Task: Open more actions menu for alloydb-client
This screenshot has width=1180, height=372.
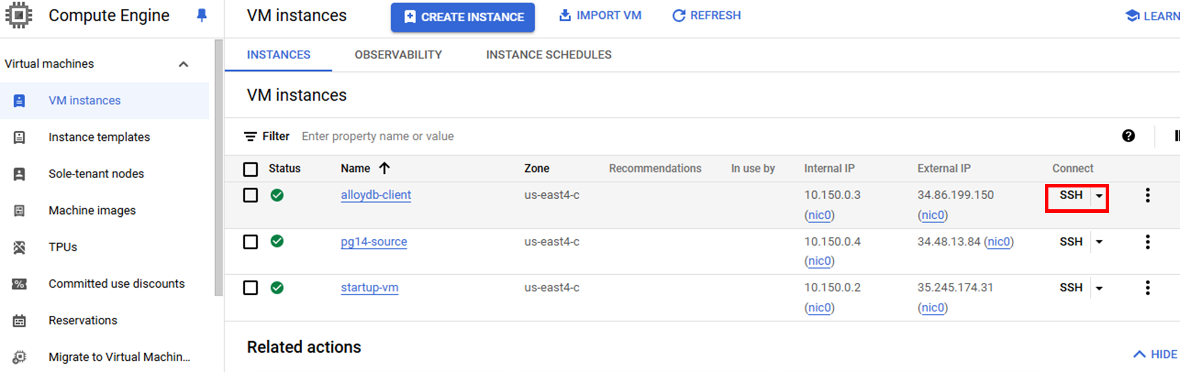Action: (1148, 195)
